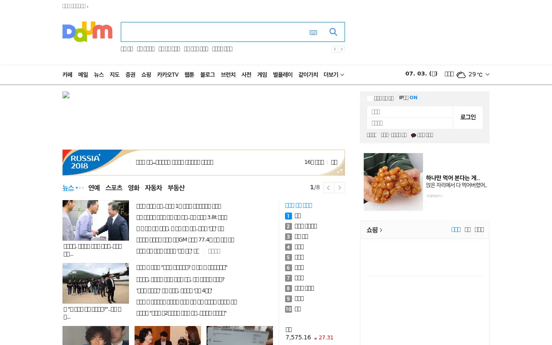Viewport: 552px width, 345px height.
Task: Switch to the 연예 tab
Action: [x=94, y=188]
